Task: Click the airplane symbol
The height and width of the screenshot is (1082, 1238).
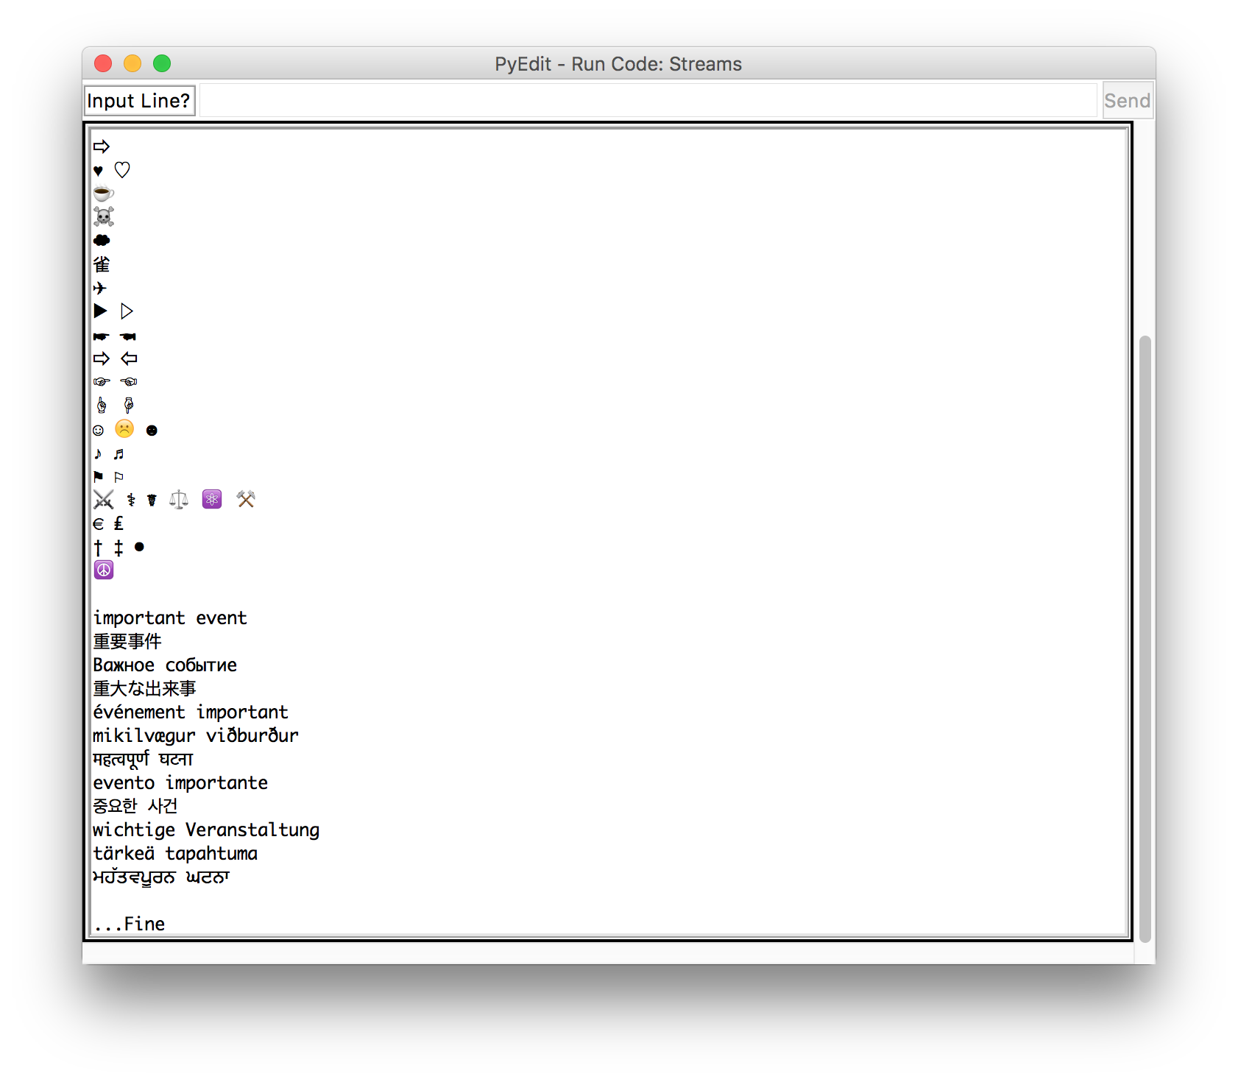Action: (101, 288)
